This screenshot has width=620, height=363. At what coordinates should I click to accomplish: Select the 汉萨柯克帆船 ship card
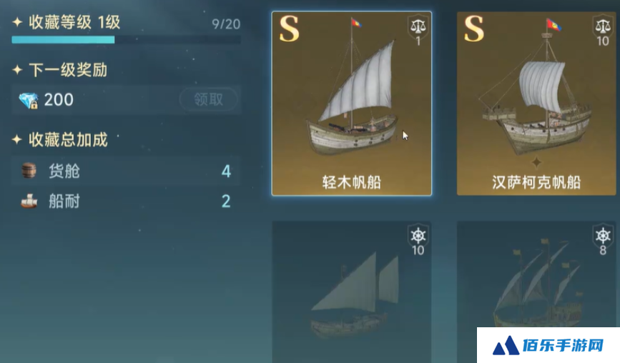click(536, 104)
